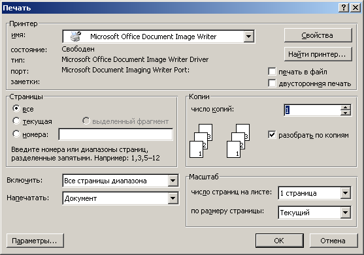Viewport: 364px width, 255px height.
Task: Open the Включить dropdown
Action: click(173, 181)
